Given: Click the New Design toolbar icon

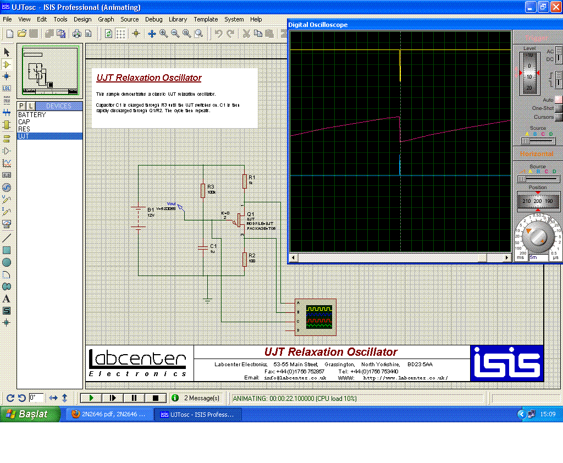Looking at the screenshot, I should pos(10,34).
